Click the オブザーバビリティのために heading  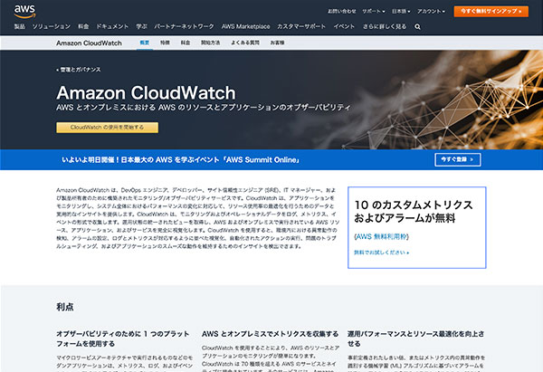[x=123, y=339]
